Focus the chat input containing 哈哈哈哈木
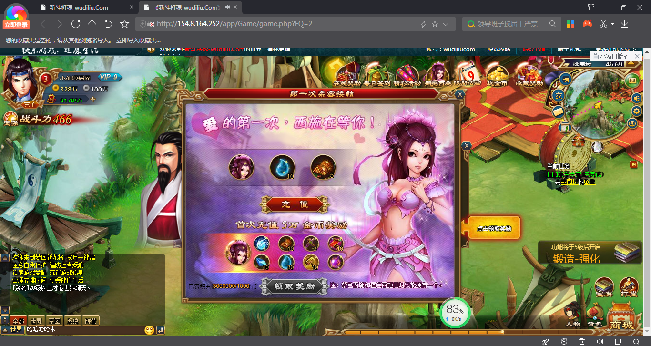This screenshot has height=346, width=651. coord(83,330)
